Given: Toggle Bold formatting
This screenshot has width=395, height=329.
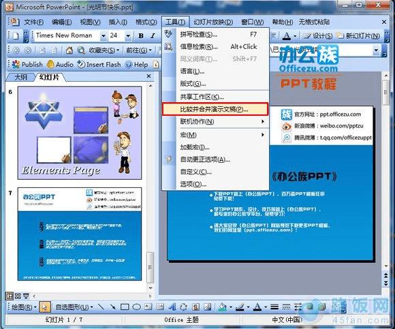Looking at the screenshot, I should pyautogui.click(x=141, y=36).
